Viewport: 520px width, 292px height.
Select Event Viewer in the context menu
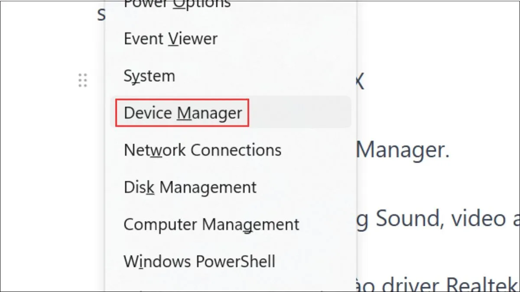(170, 39)
